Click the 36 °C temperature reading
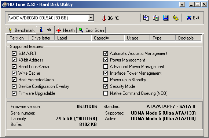This screenshot has width=209, height=138. (x=113, y=18)
